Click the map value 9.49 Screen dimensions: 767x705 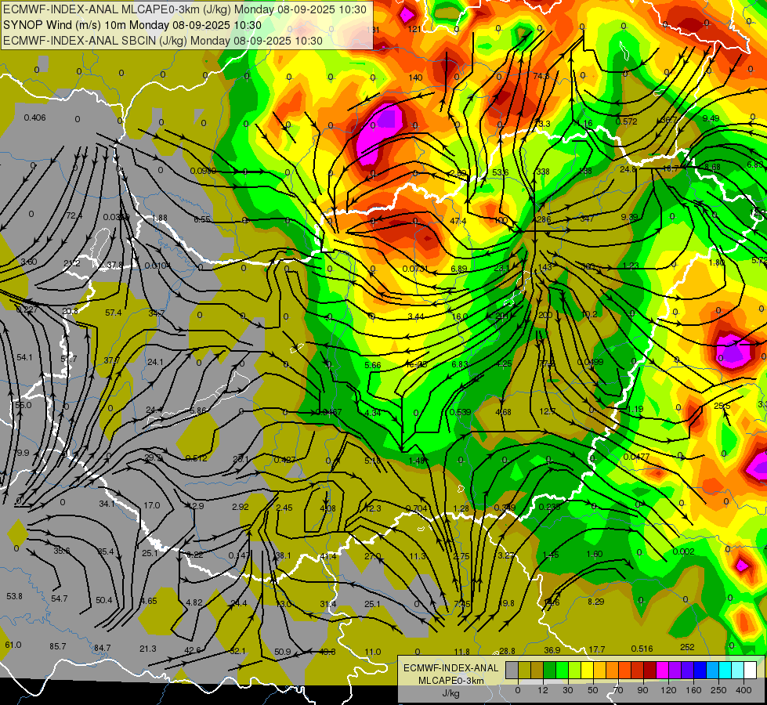pos(711,118)
